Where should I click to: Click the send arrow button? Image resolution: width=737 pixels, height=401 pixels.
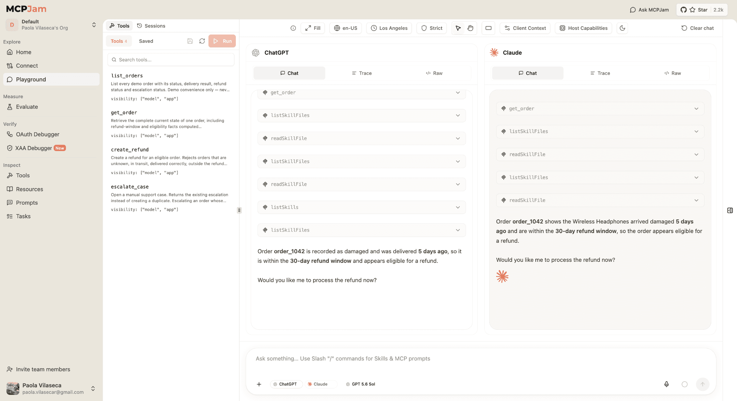(x=702, y=384)
